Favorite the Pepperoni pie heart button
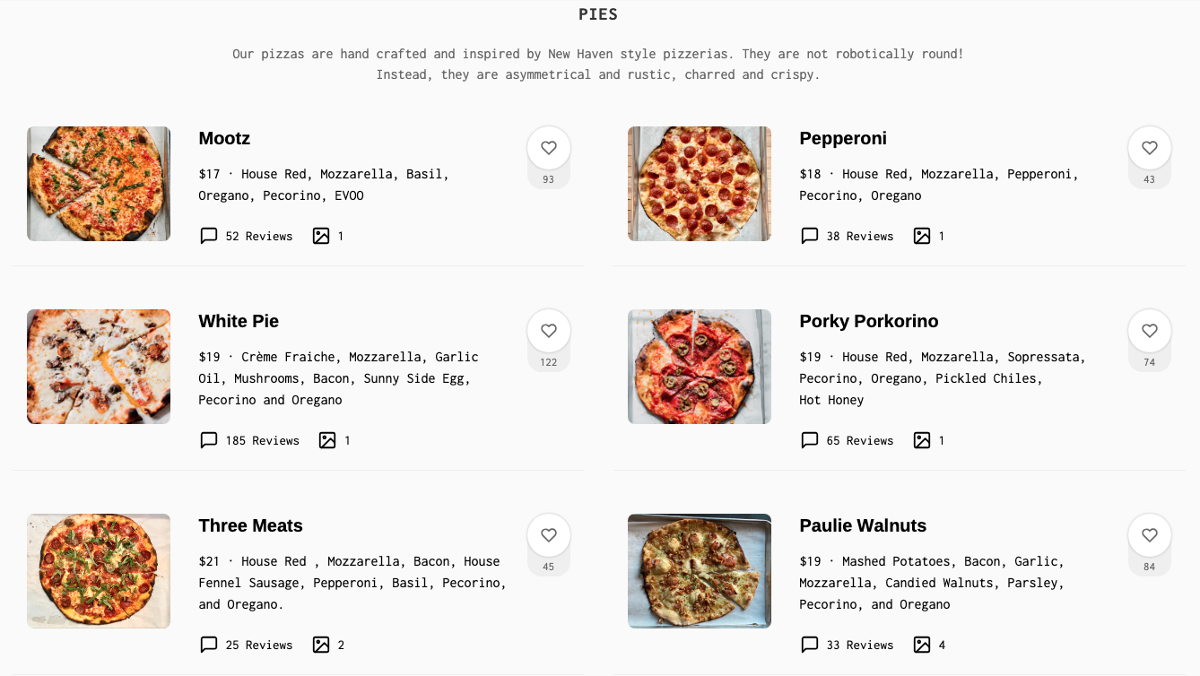1200x676 pixels. (1150, 148)
